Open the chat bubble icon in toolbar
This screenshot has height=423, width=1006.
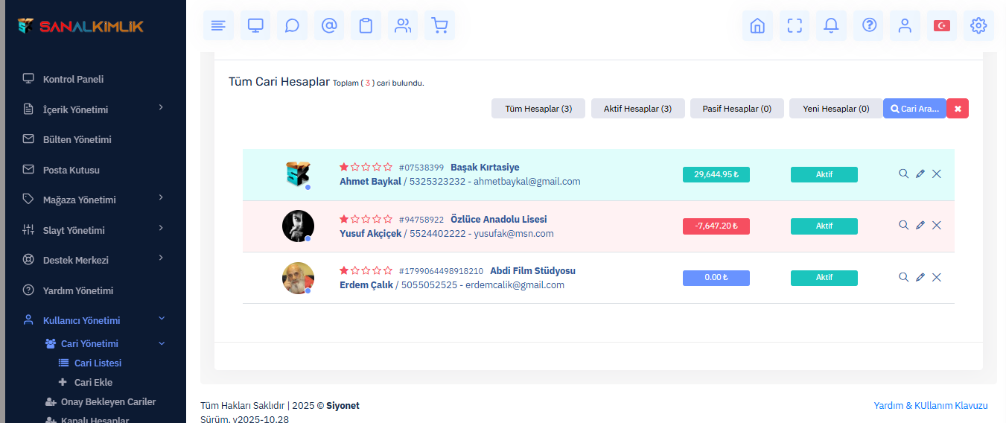click(x=292, y=26)
